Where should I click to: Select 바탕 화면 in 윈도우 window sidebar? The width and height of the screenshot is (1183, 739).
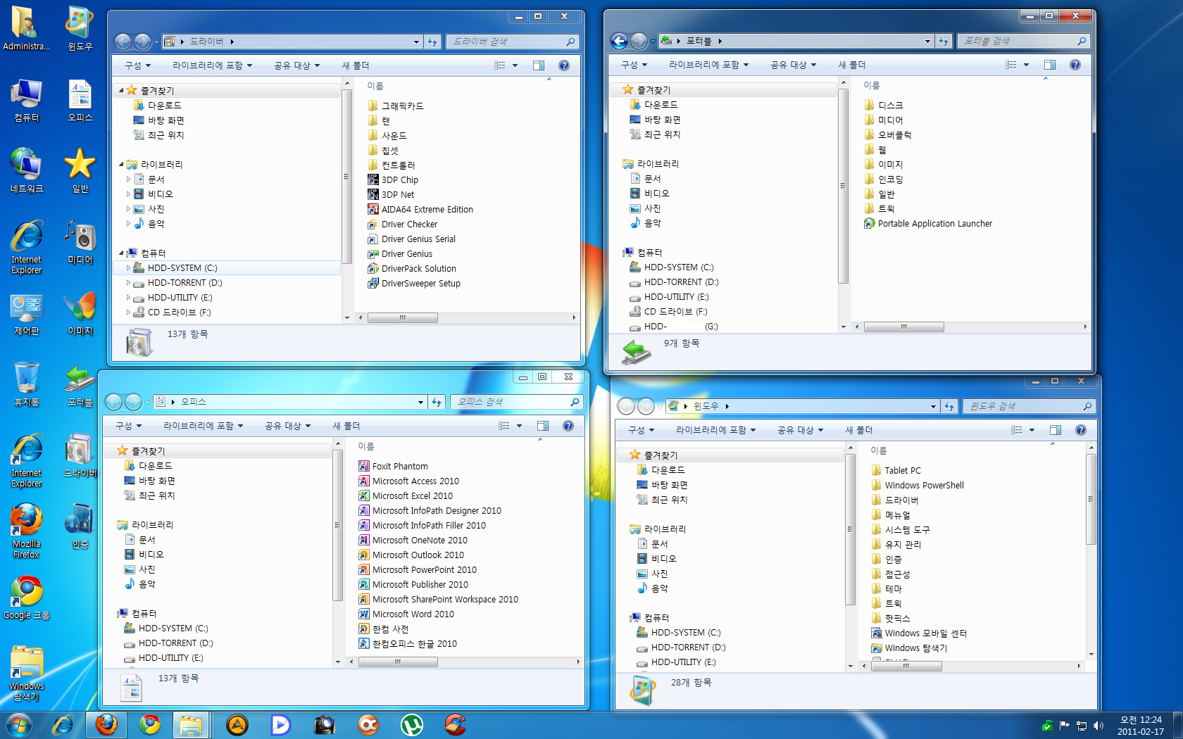[663, 485]
